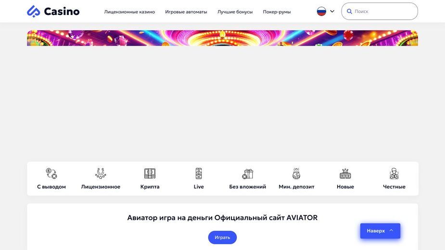Select the Честные dealer icon
This screenshot has width=445, height=250.
(394, 174)
